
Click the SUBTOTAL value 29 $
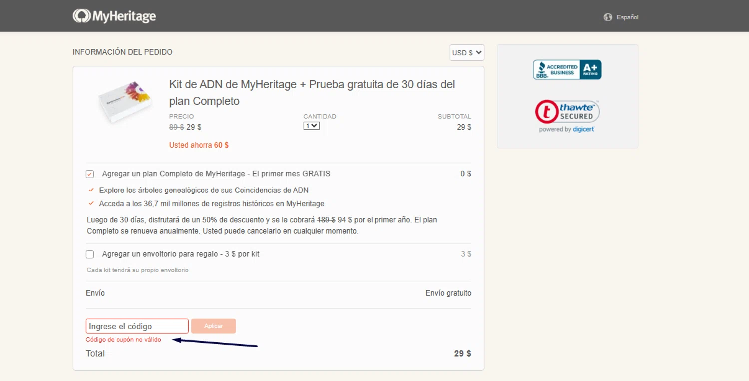click(x=464, y=127)
